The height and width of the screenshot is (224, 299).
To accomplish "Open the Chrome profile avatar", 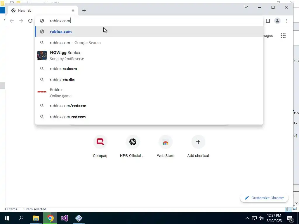I will 277,21.
